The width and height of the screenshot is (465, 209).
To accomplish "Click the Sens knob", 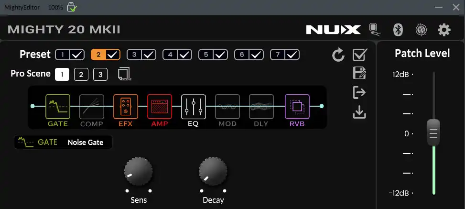I will tap(139, 172).
